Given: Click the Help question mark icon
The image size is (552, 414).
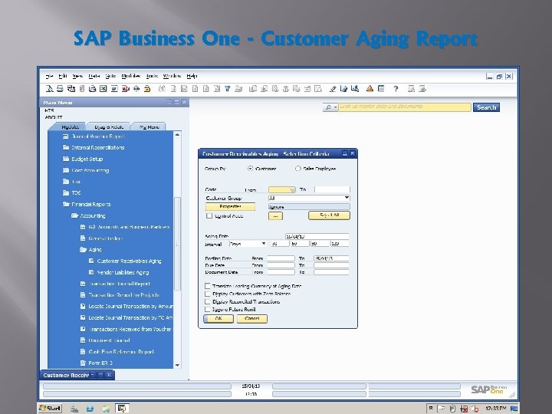Looking at the screenshot, I should click(x=396, y=89).
